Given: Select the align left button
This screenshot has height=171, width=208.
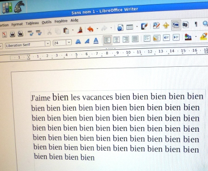Looking at the screenshot, I should (107, 40).
